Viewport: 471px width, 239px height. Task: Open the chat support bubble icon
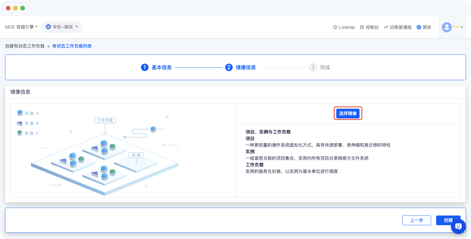pyautogui.click(x=458, y=226)
